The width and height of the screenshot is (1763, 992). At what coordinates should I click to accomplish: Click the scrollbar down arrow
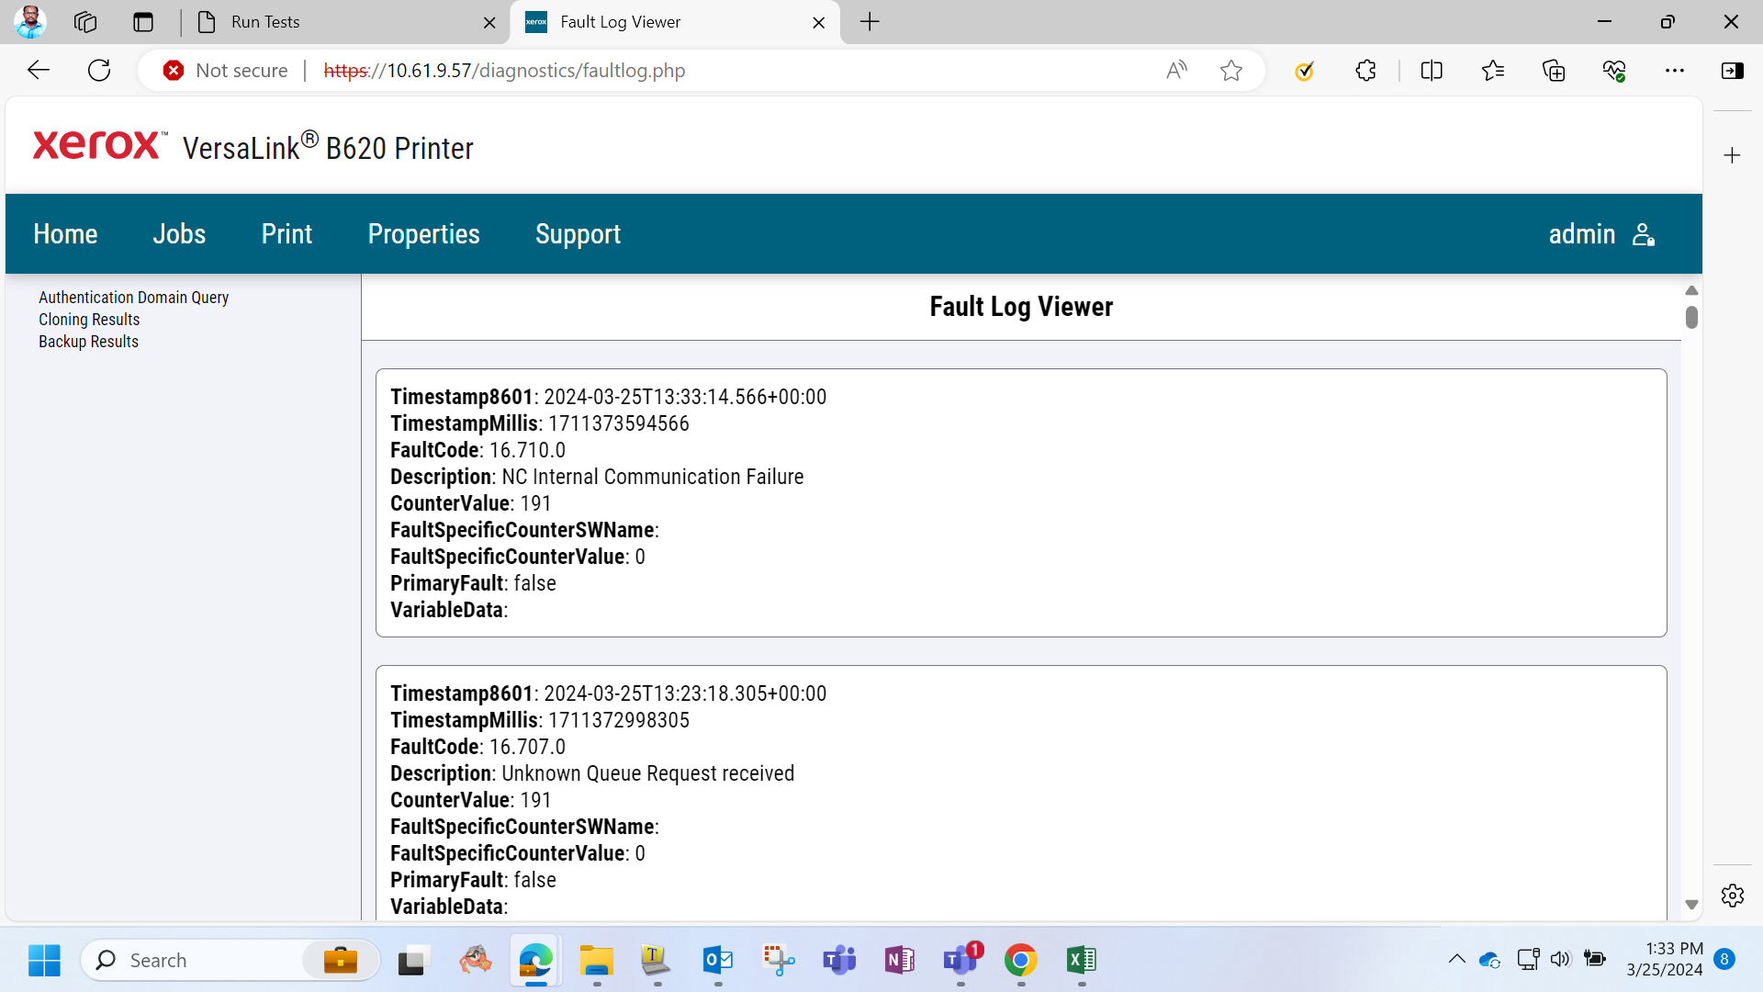tap(1691, 905)
